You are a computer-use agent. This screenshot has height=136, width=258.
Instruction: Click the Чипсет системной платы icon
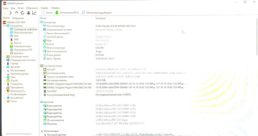(45, 77)
